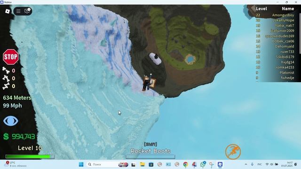Open the volume tray icon
Screen dimensions: 301x169
272,164
